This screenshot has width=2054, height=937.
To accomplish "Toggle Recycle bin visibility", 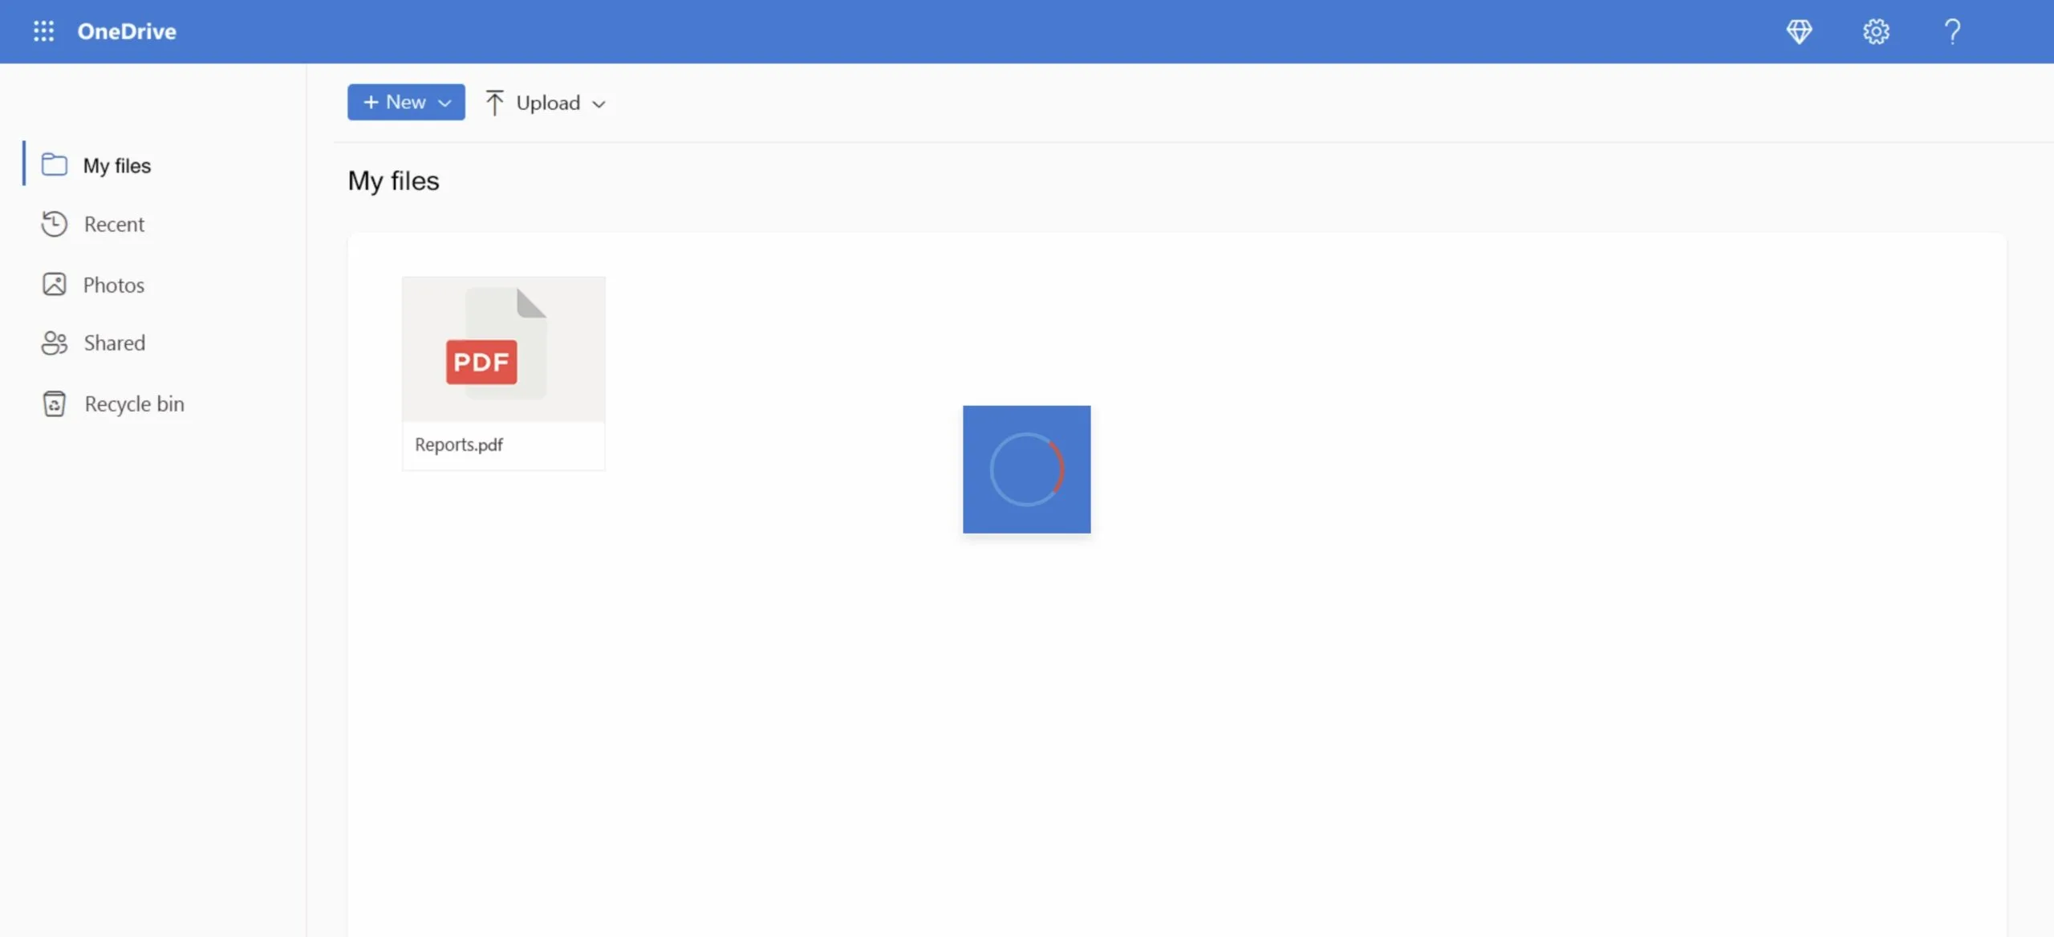I will pos(134,403).
